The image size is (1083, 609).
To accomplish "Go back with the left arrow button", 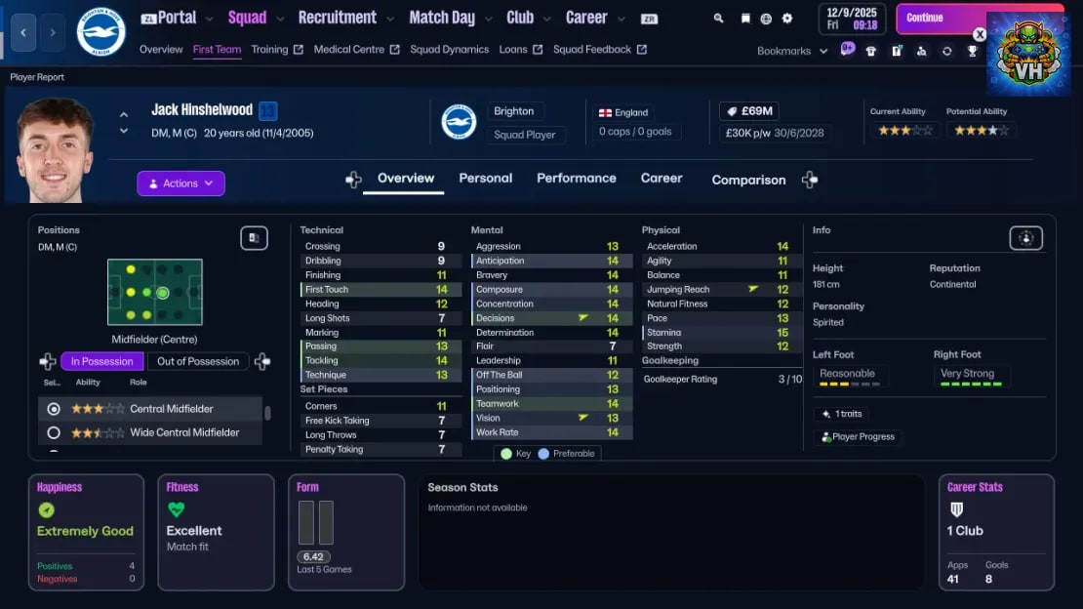I will tap(22, 32).
